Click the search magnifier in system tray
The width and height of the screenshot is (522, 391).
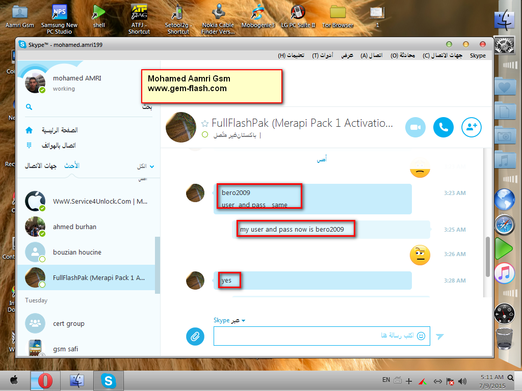click(511, 378)
